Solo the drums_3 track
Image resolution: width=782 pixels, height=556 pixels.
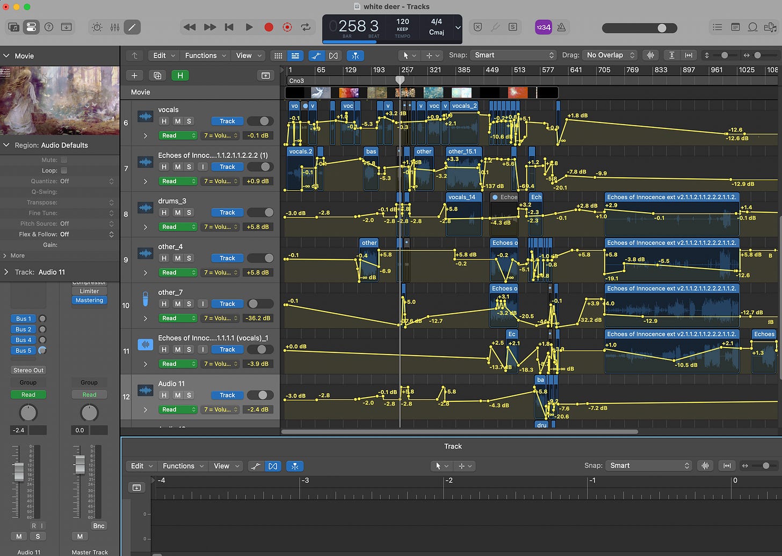pyautogui.click(x=189, y=213)
